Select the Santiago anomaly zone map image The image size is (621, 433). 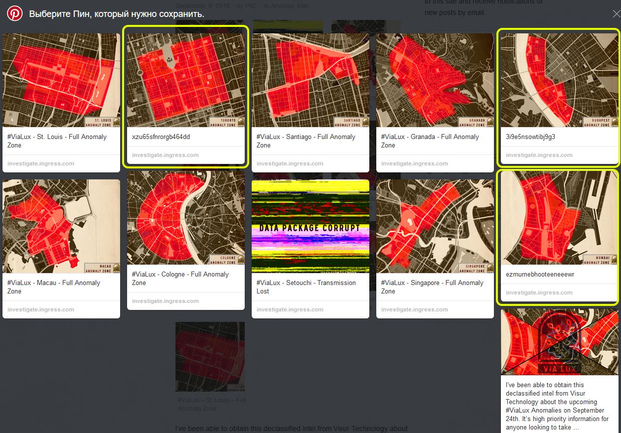(x=310, y=80)
